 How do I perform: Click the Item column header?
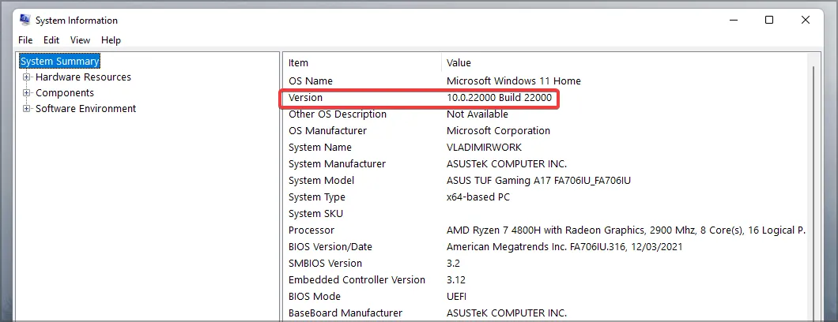point(299,63)
